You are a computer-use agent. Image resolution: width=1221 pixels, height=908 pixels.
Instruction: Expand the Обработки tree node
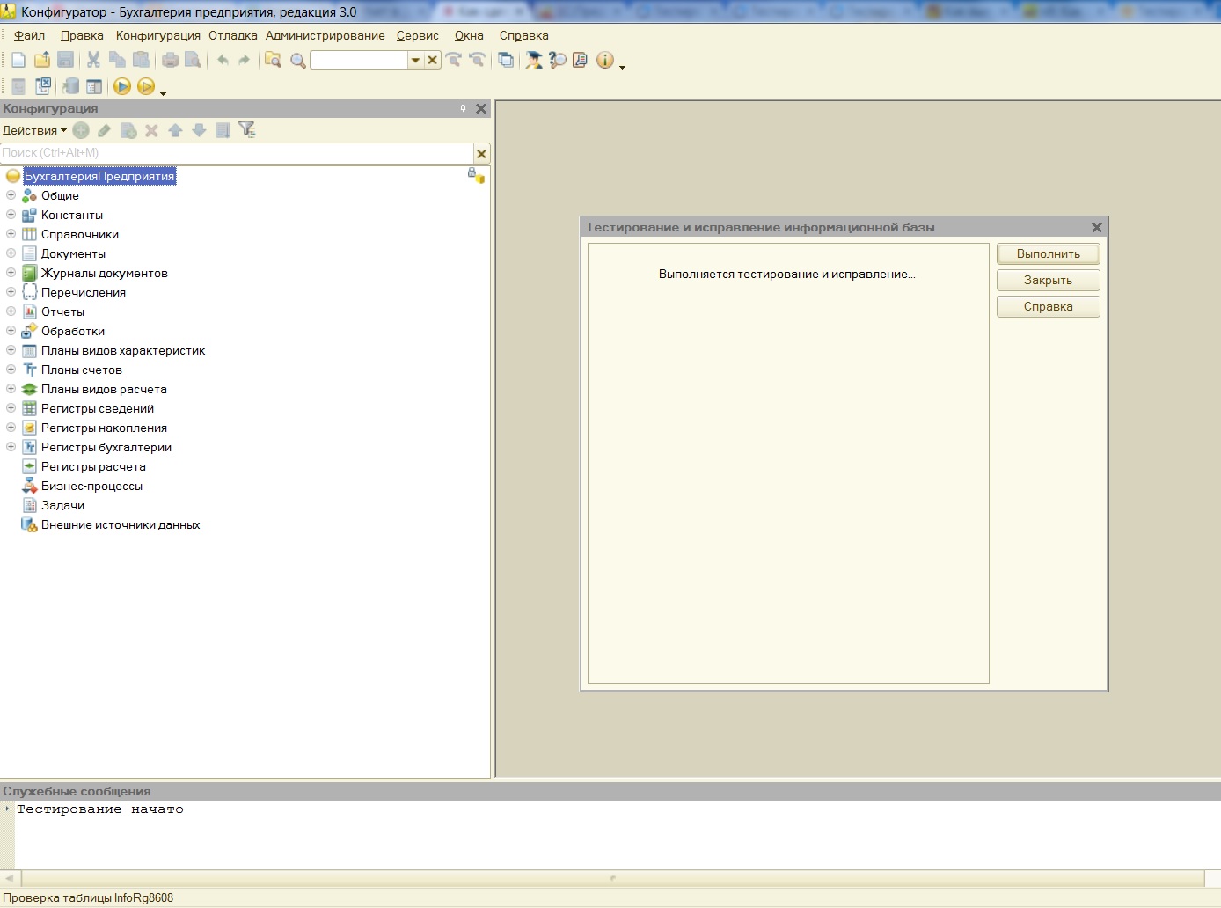pos(11,331)
